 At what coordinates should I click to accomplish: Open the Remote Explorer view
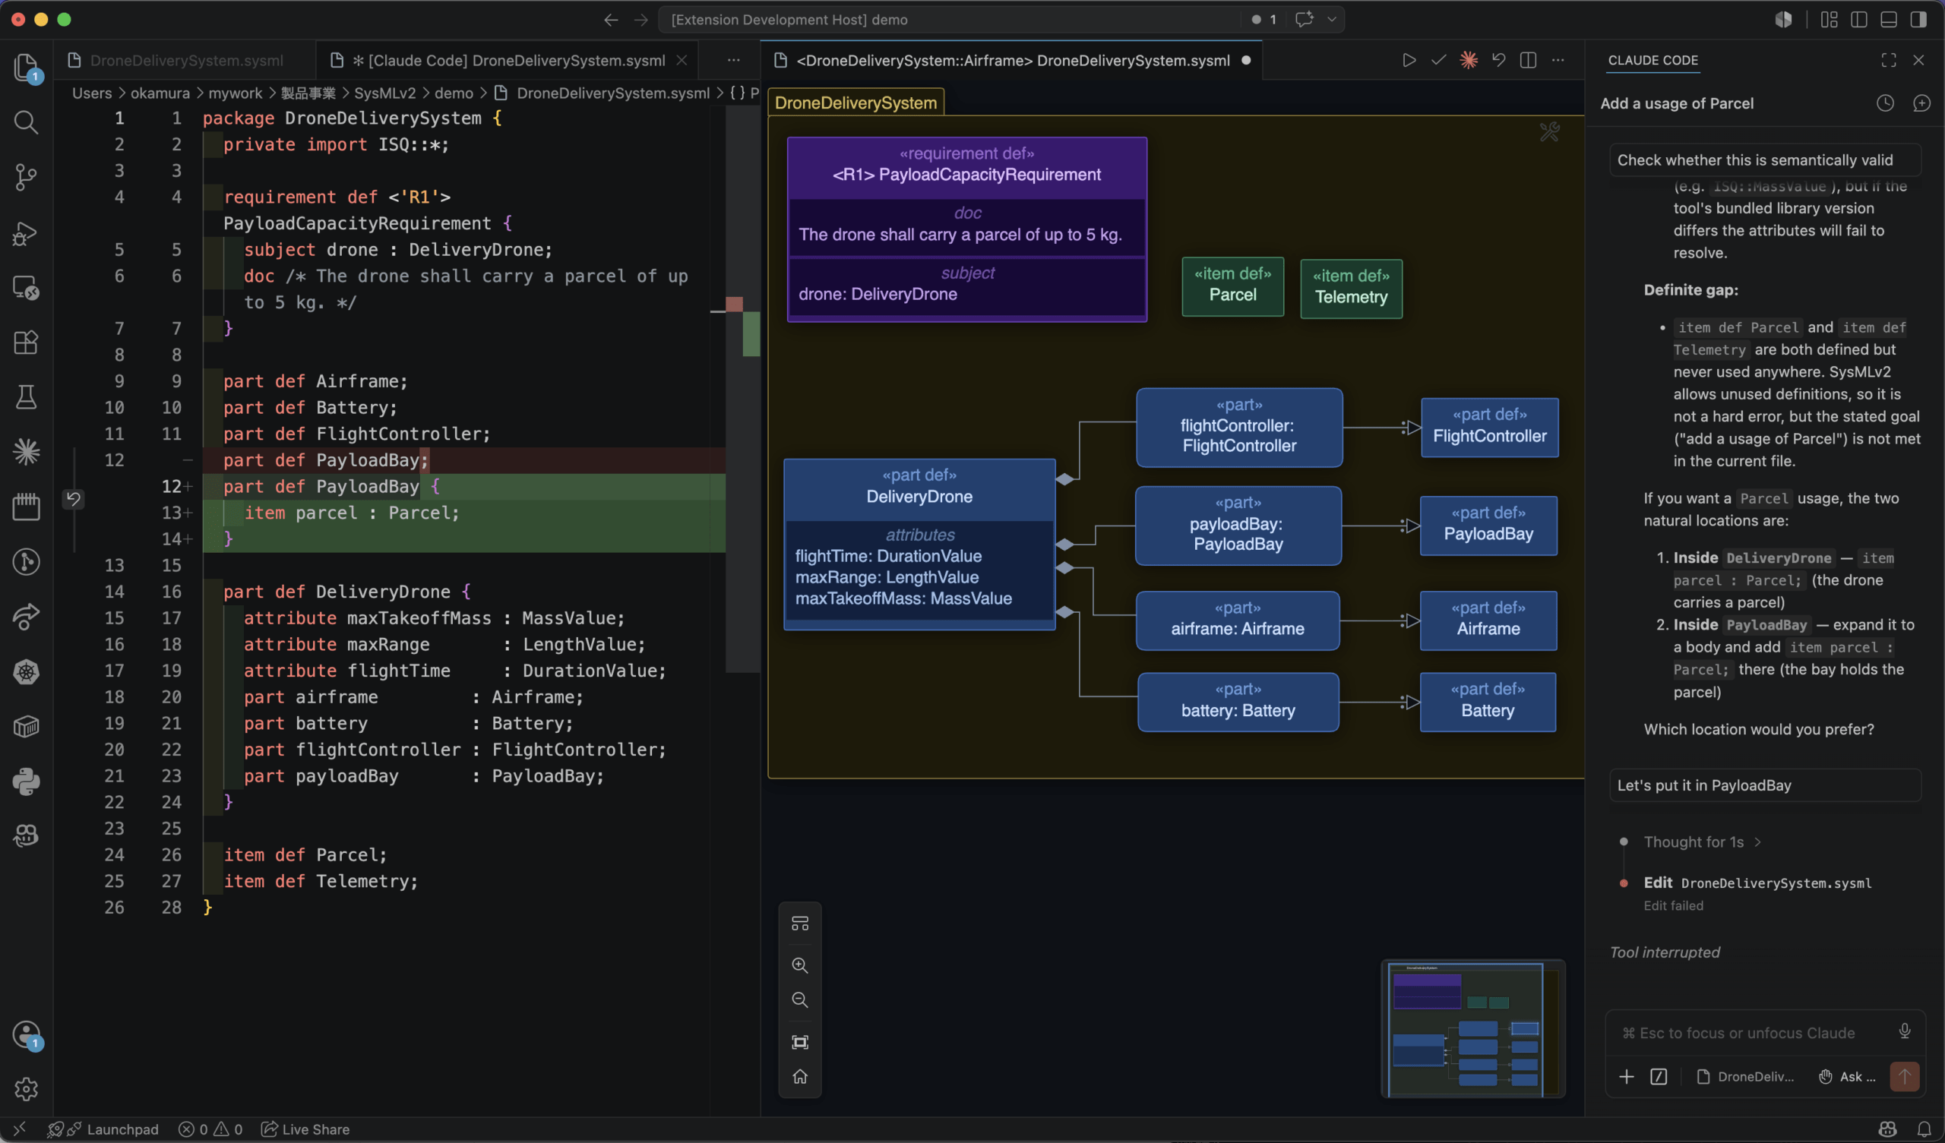[26, 287]
